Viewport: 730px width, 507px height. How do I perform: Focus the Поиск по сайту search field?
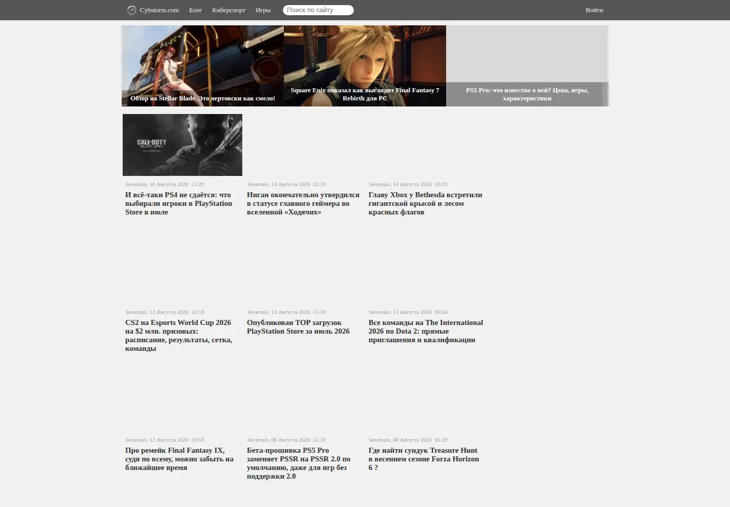318,10
